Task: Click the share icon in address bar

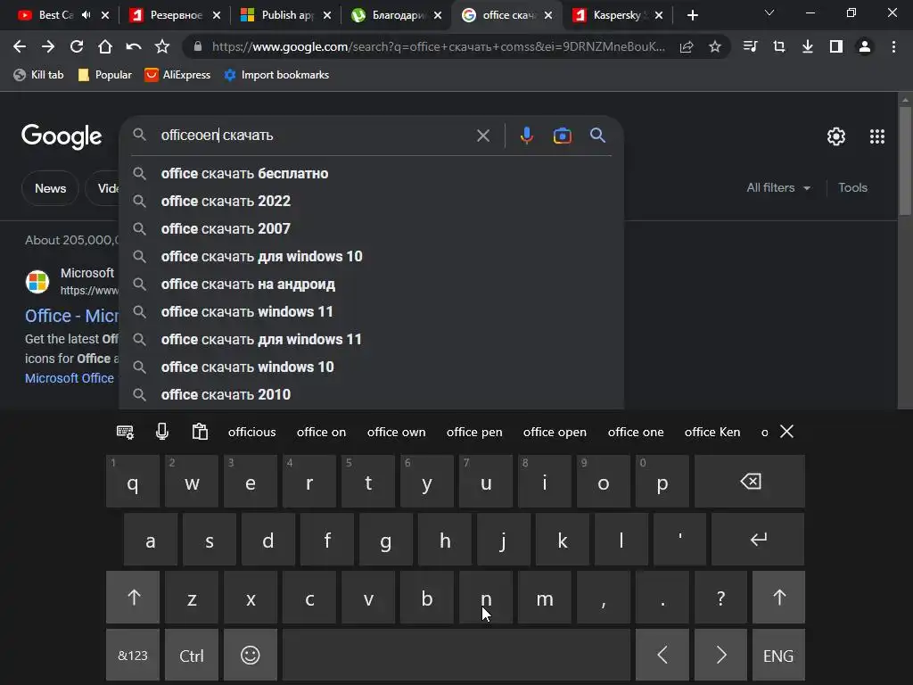Action: pyautogui.click(x=687, y=46)
